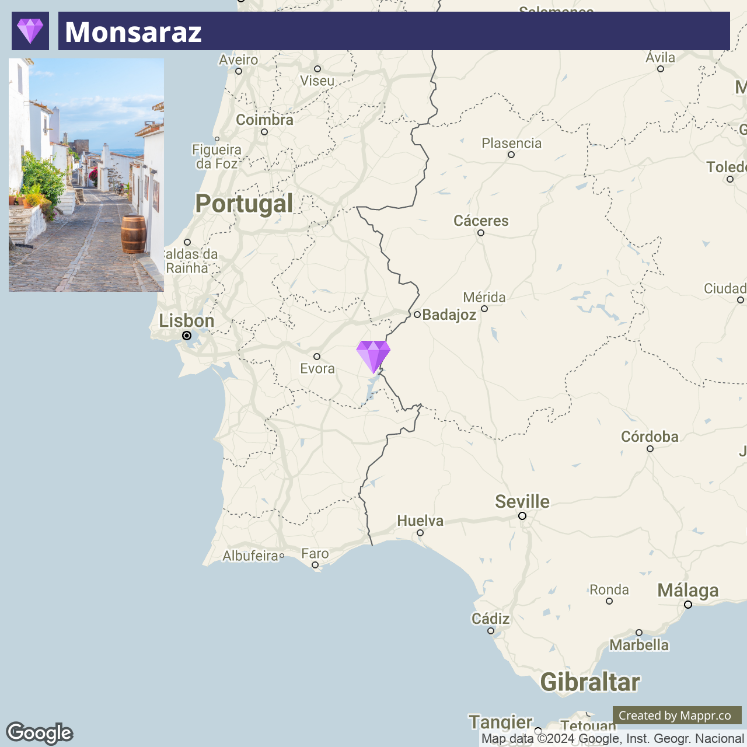Viewport: 747px width, 747px height.
Task: Select the Faro city dot
Action: click(x=315, y=565)
